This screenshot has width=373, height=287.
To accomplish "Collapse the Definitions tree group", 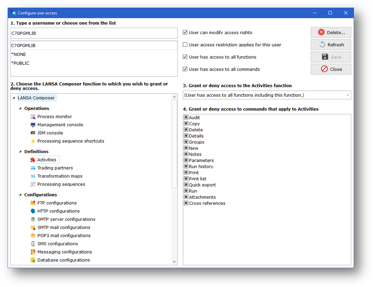I will (x=20, y=151).
